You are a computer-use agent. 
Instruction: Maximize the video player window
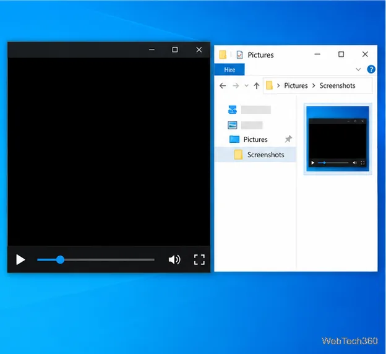(175, 50)
